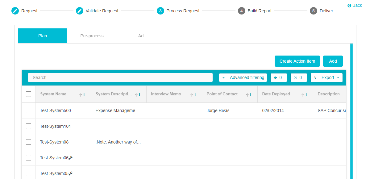Select step 4 Build Report circle
Viewport: 370px width, 179px height.
[x=242, y=11]
